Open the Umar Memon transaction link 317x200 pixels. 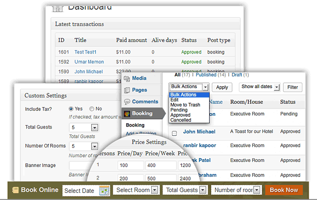coord(89,62)
